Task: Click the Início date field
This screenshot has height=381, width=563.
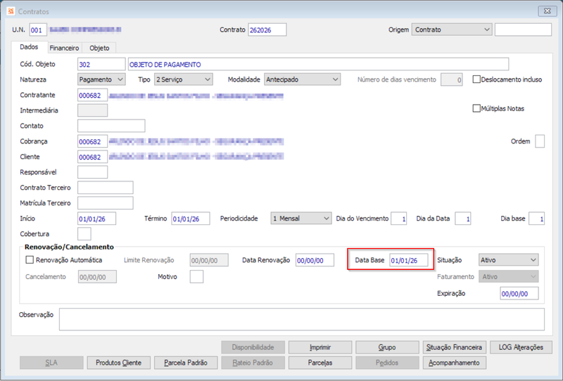Action: [96, 219]
